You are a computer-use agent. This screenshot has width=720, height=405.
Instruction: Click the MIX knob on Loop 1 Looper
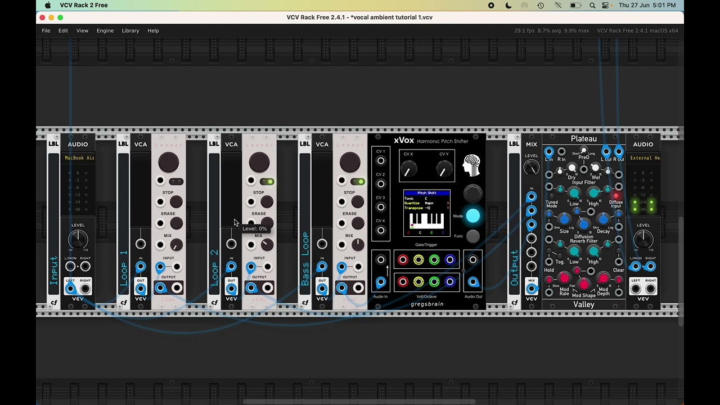point(176,245)
